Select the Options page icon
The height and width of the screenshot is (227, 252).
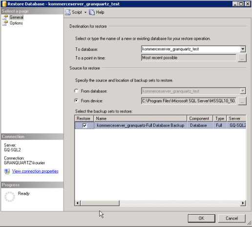coord(5,23)
